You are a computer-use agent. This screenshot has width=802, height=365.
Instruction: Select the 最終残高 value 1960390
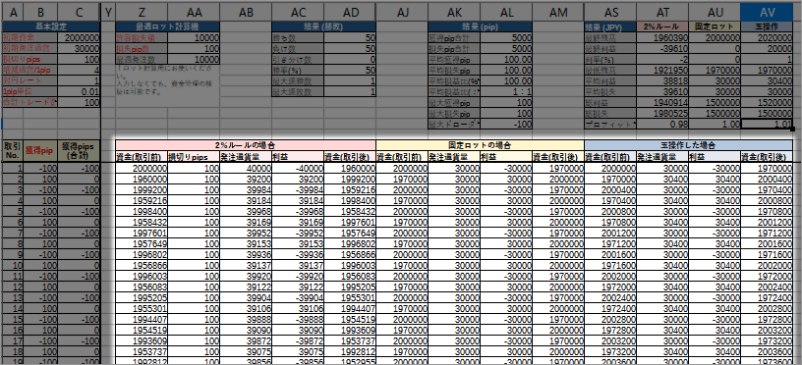[661, 37]
